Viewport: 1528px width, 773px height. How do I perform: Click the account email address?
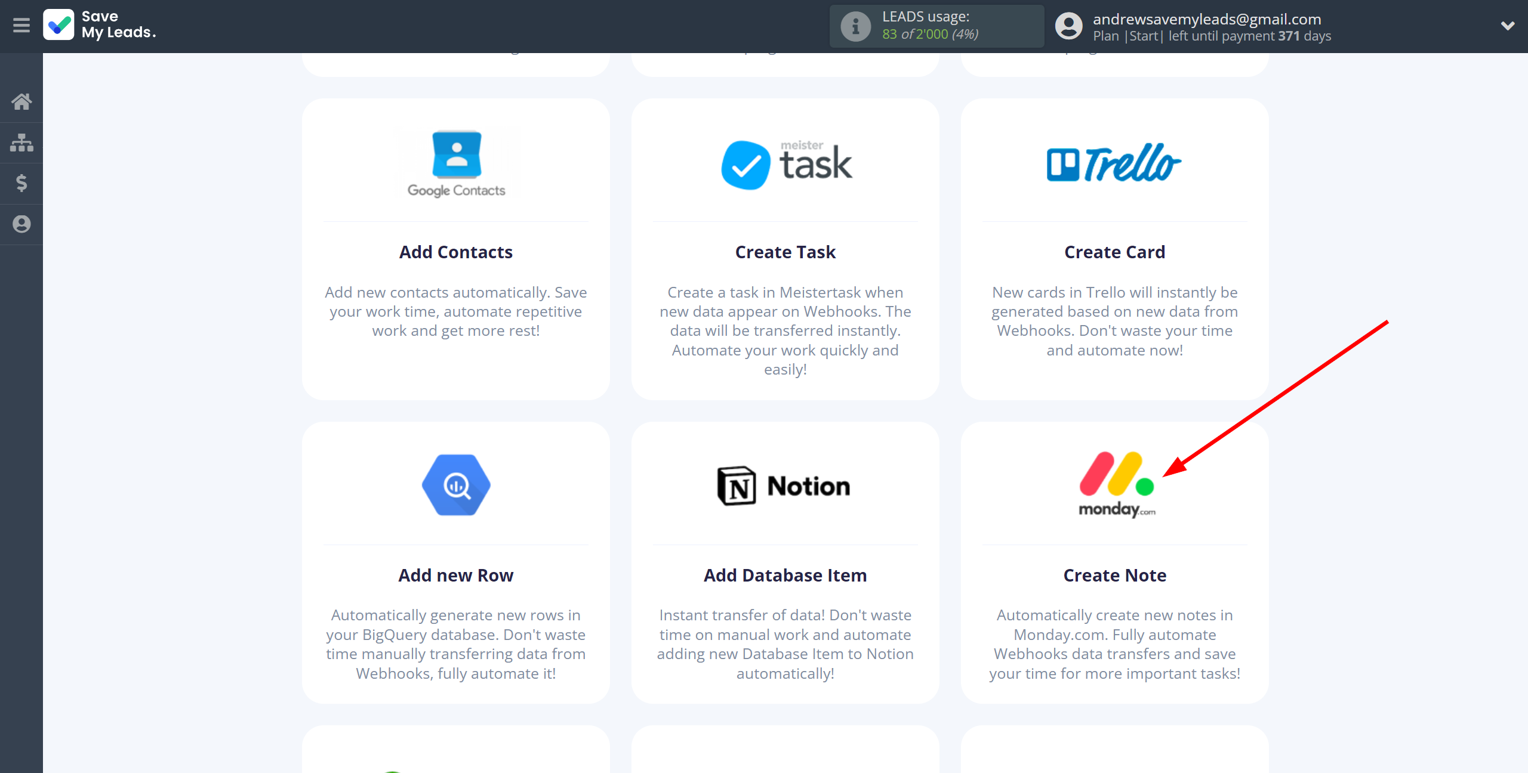[1207, 19]
